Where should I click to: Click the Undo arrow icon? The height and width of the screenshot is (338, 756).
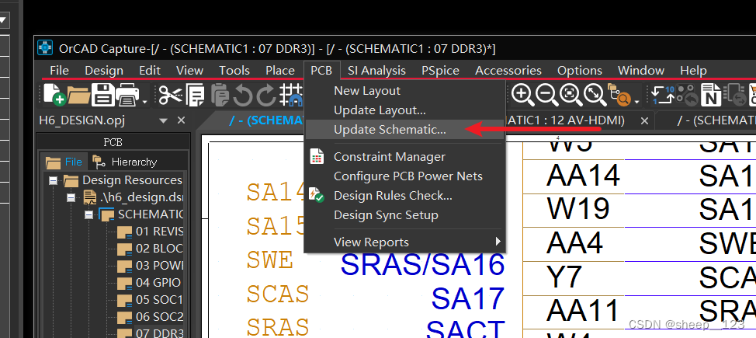point(243,95)
